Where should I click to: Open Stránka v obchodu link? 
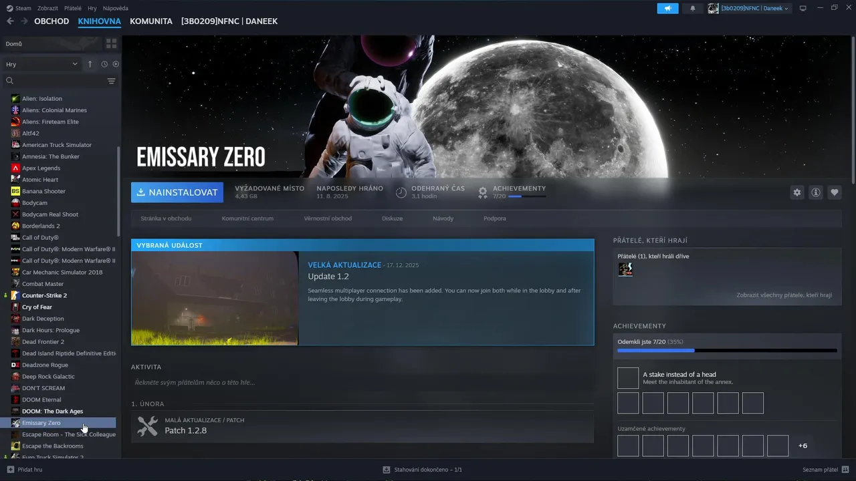pos(166,218)
